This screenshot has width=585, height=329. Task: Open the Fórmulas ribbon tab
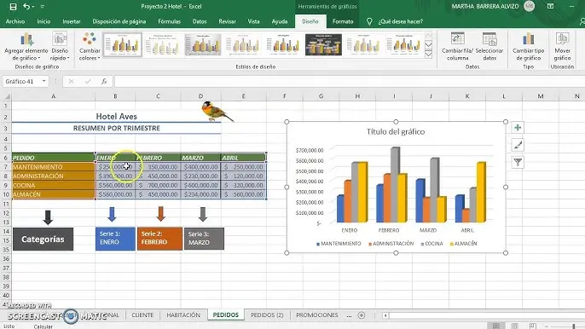pyautogui.click(x=169, y=21)
